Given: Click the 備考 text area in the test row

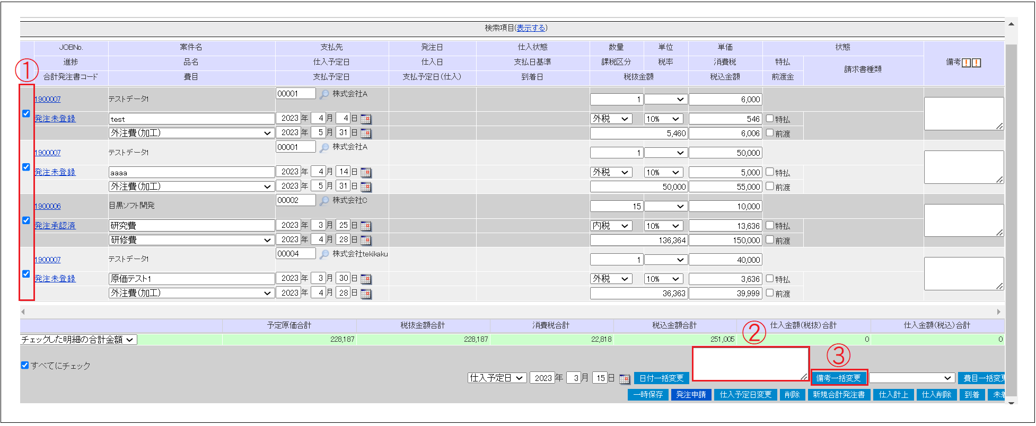Looking at the screenshot, I should click(x=964, y=113).
